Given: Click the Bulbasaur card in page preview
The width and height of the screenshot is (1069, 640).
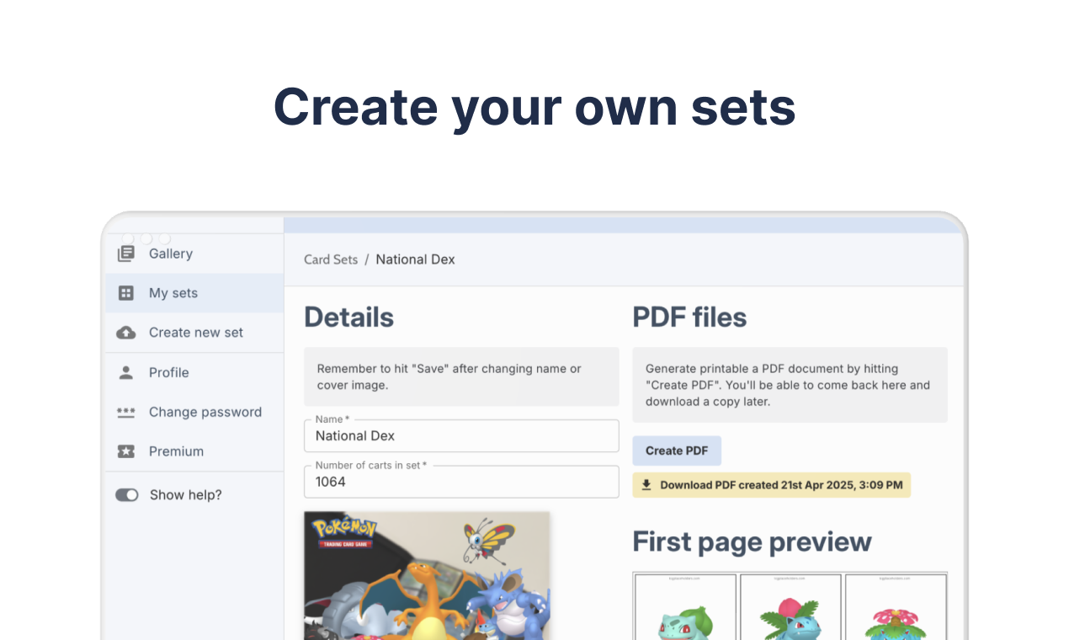Looking at the screenshot, I should click(x=685, y=607).
